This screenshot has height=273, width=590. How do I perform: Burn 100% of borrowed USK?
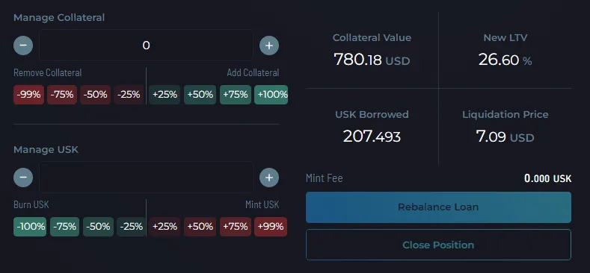click(x=30, y=227)
